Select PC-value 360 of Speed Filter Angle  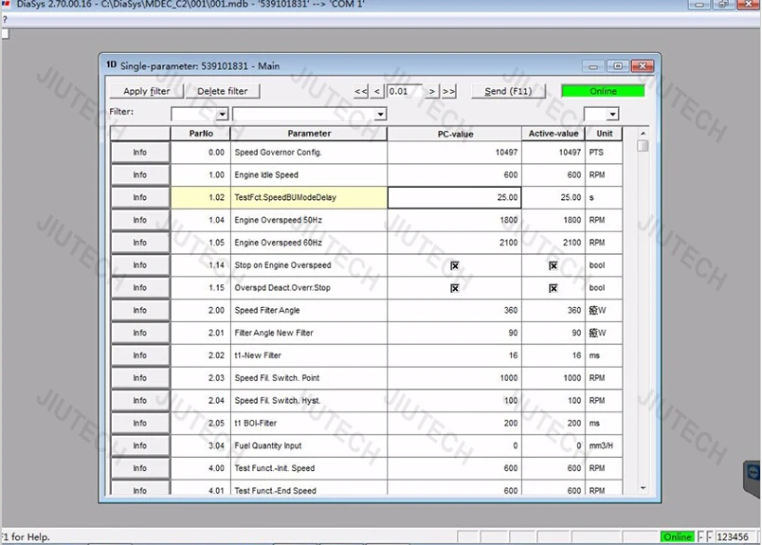tap(454, 310)
